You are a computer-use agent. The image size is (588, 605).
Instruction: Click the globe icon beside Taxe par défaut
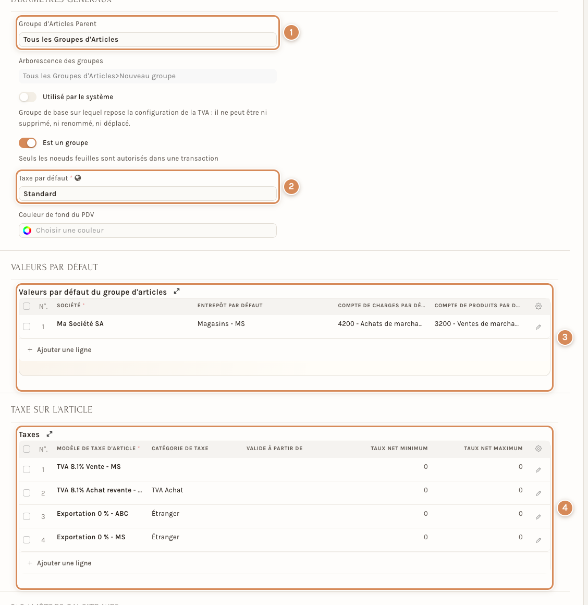(78, 178)
